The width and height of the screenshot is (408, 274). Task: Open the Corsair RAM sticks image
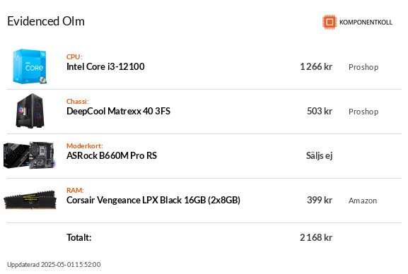click(x=30, y=200)
